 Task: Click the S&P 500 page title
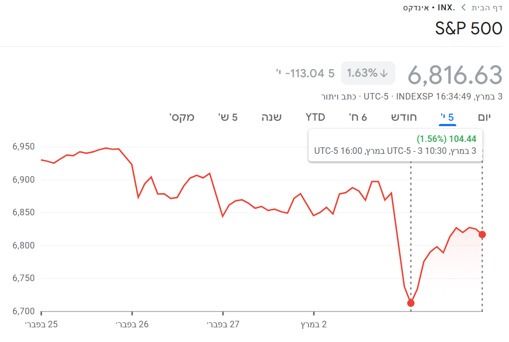tap(468, 28)
